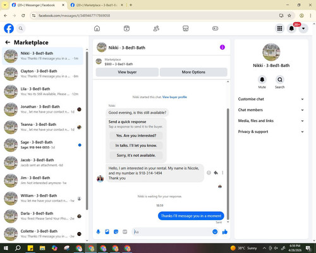
Task: Click Nikki profile picture in info panel
Action: 271,52
